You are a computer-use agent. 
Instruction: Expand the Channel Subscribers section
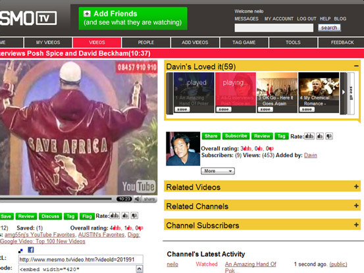[356, 224]
